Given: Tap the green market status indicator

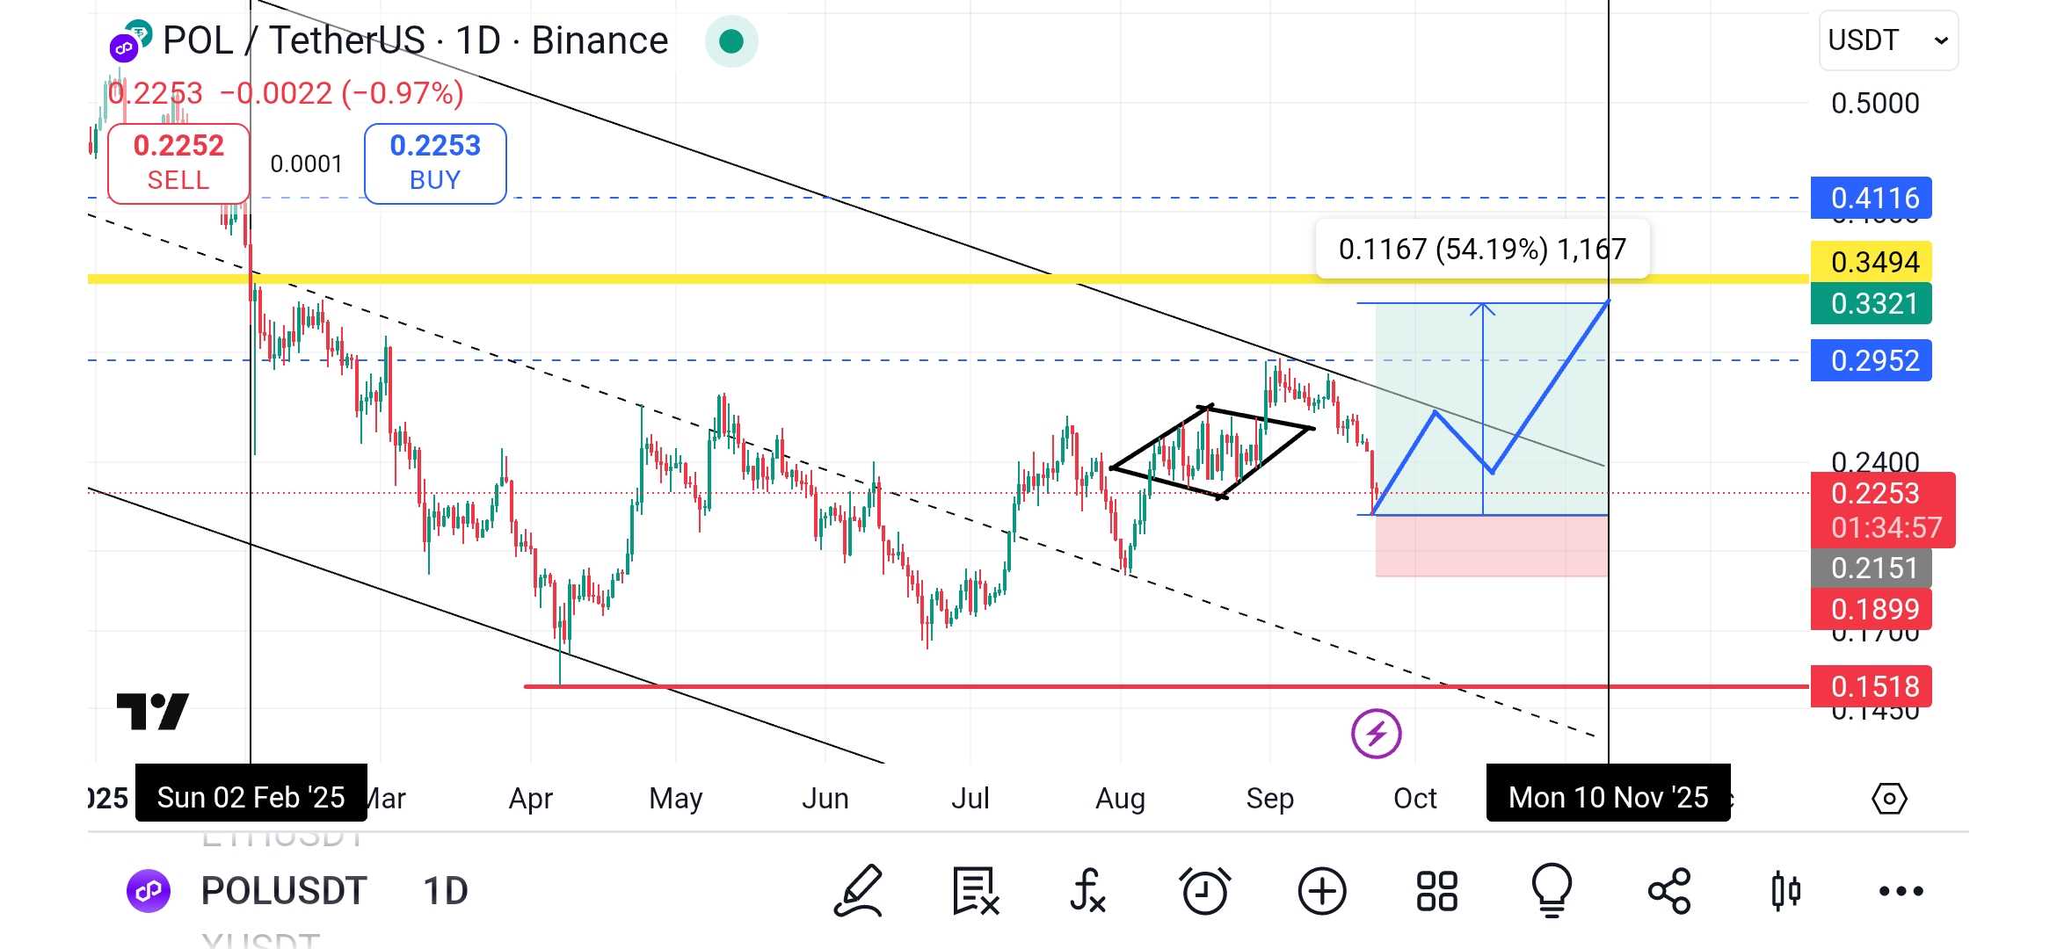Looking at the screenshot, I should (730, 41).
